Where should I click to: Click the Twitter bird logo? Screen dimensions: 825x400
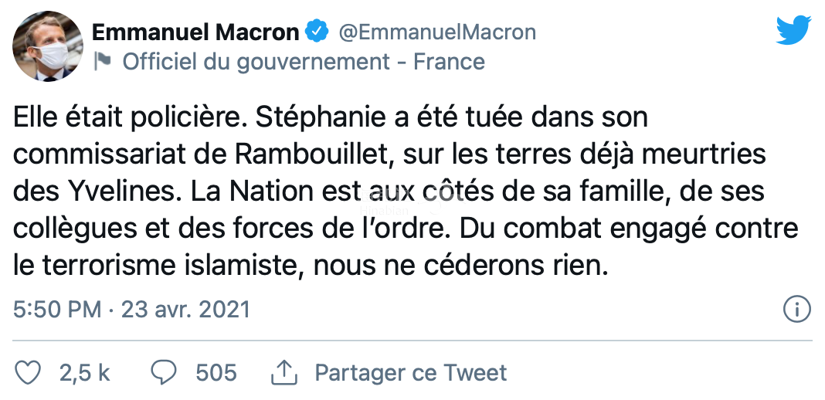point(793,32)
